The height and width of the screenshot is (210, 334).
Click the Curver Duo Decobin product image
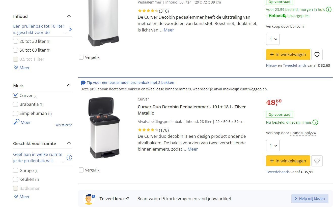pyautogui.click(x=104, y=128)
